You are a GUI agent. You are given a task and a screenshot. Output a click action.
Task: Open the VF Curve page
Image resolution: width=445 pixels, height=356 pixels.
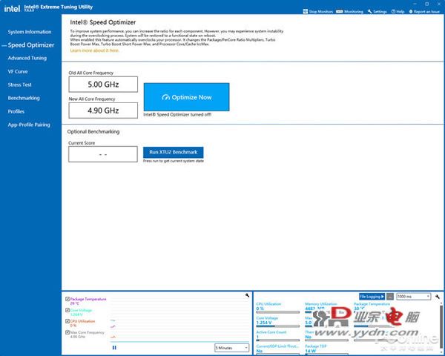18,71
